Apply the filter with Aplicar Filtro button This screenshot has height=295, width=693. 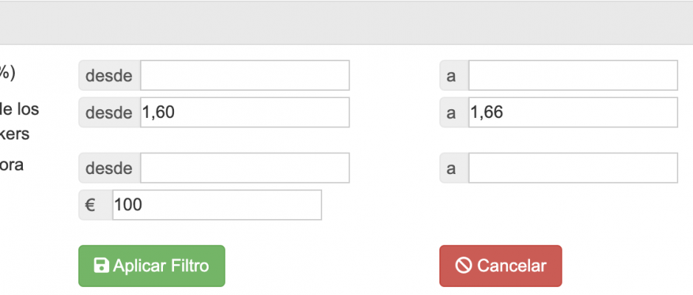point(152,265)
